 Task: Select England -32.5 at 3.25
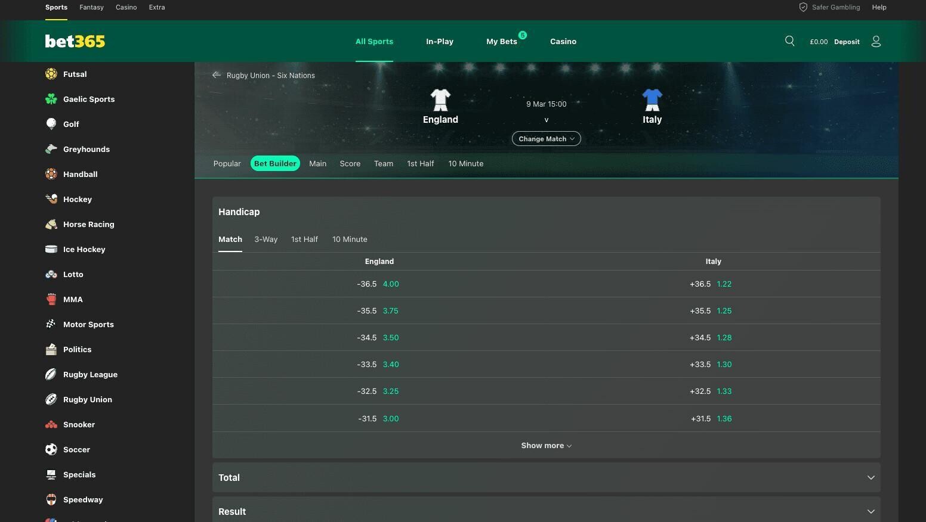tap(378, 391)
